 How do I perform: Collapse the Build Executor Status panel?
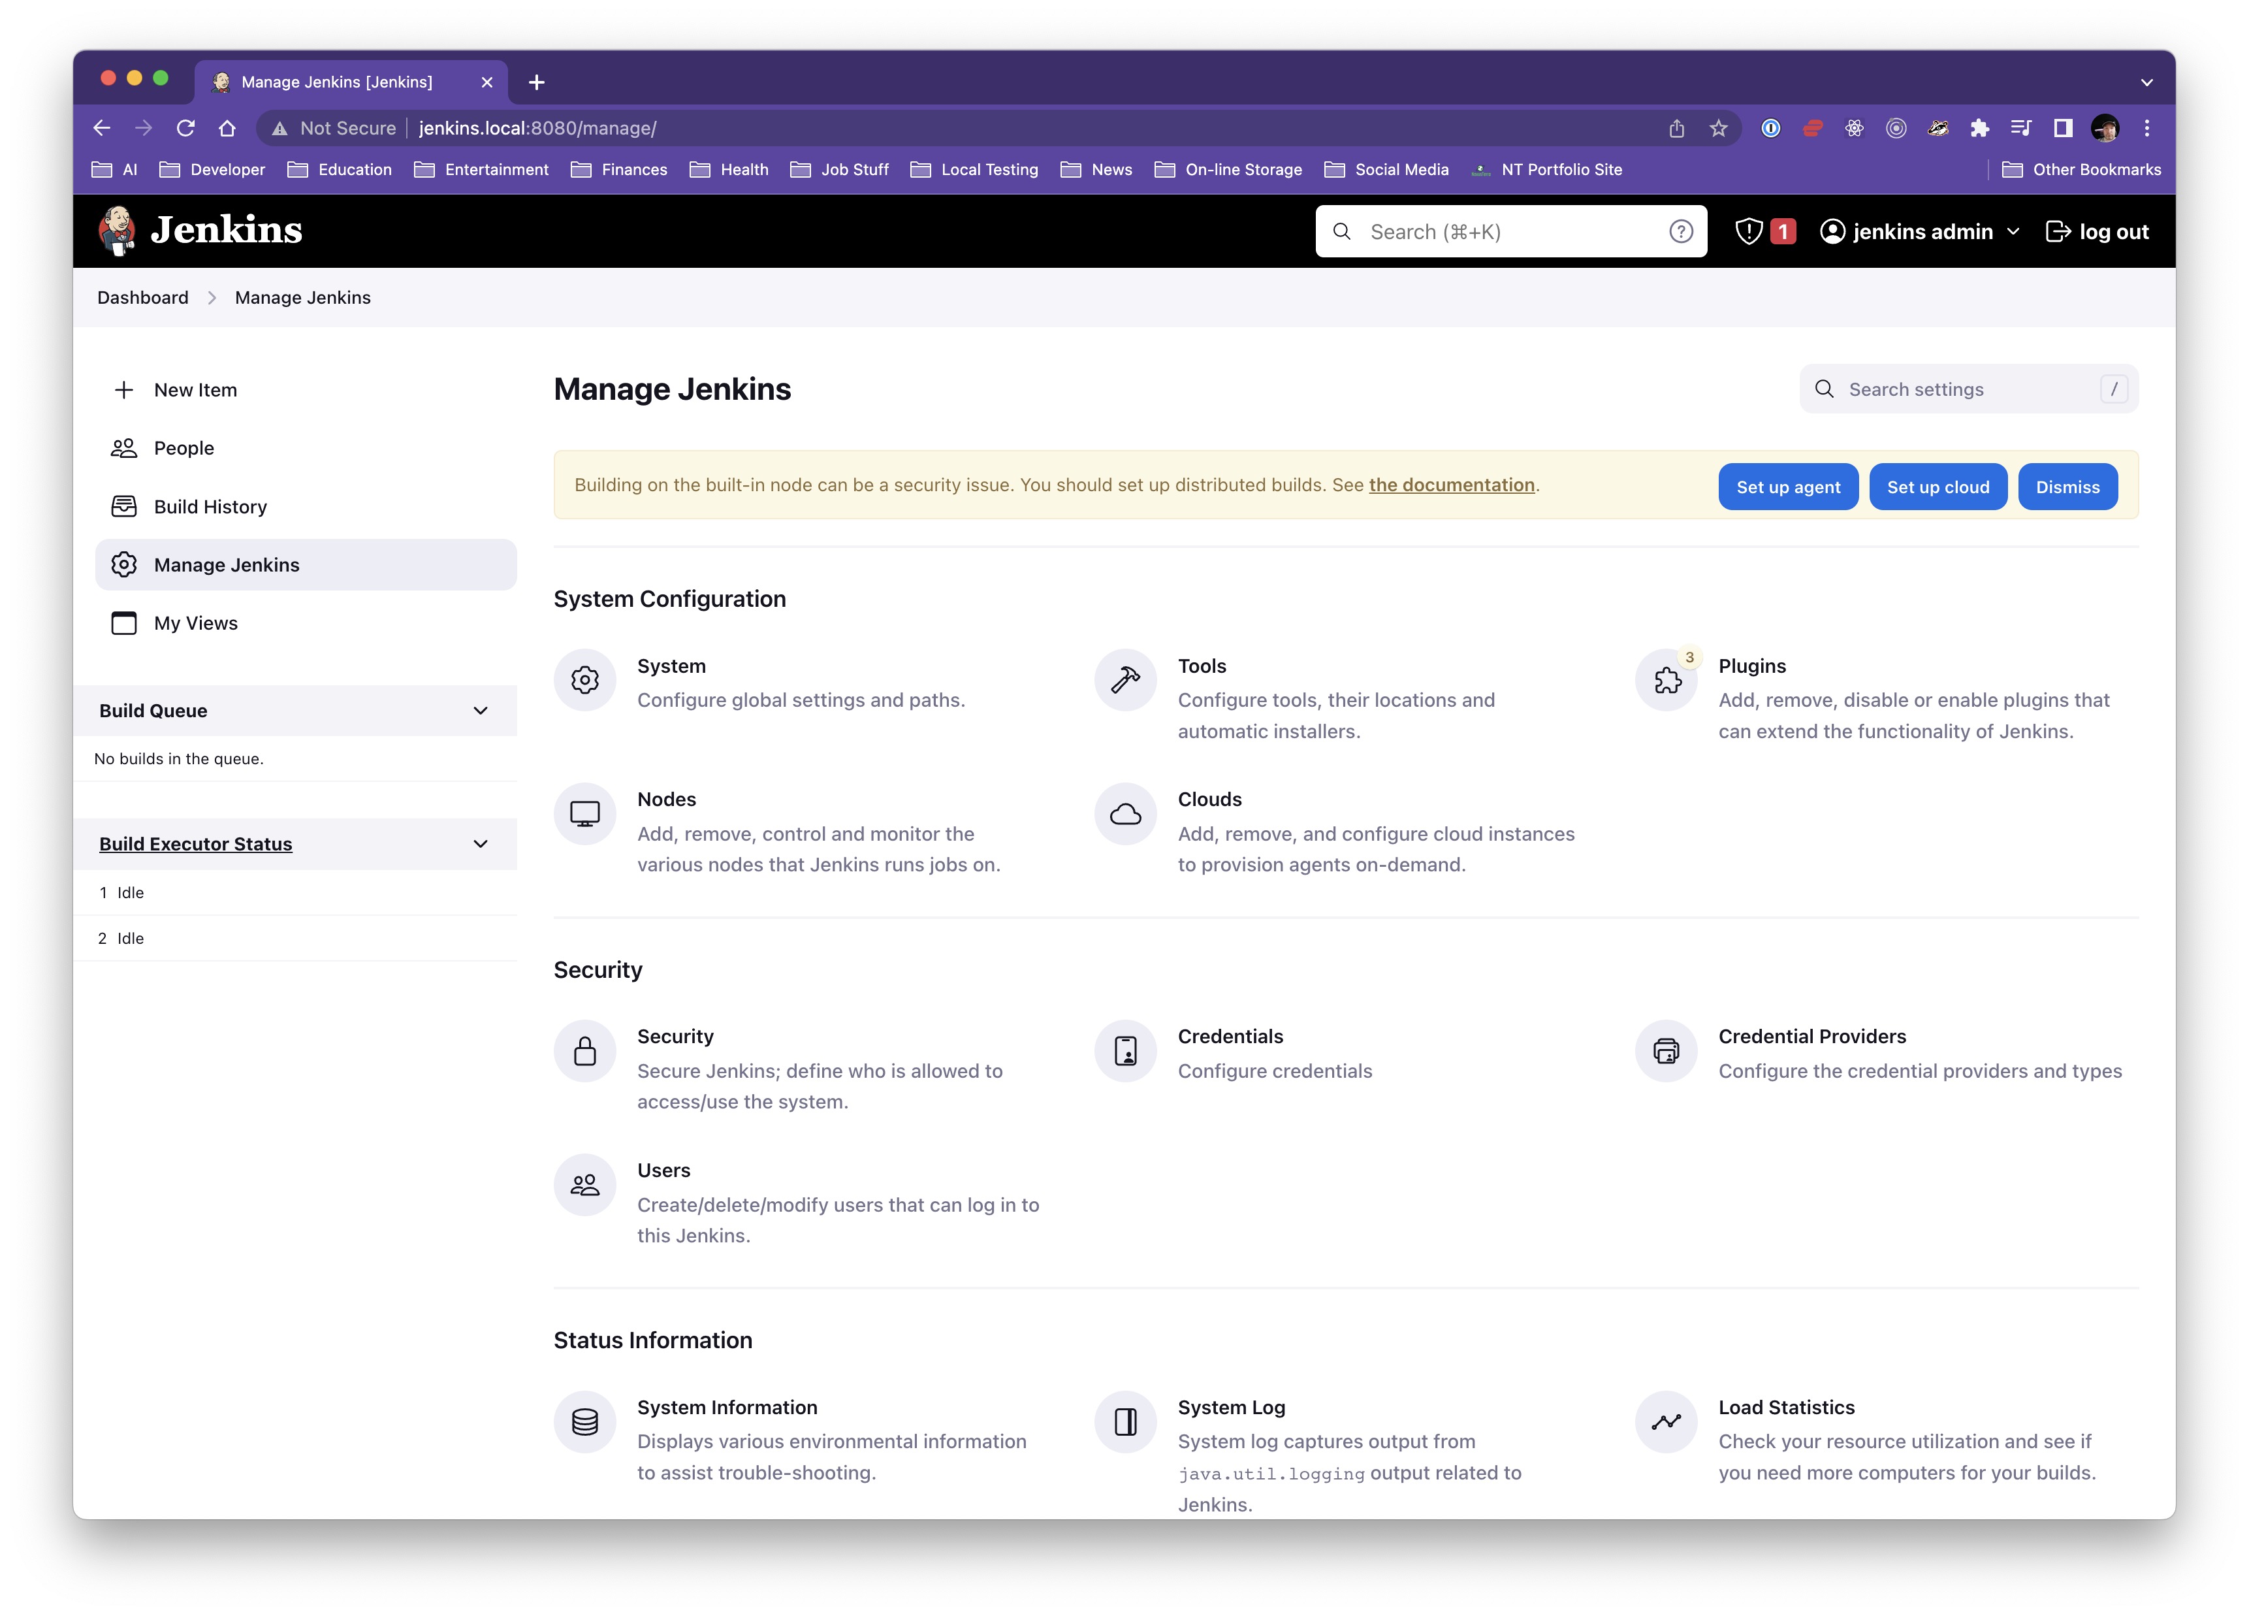click(x=481, y=844)
